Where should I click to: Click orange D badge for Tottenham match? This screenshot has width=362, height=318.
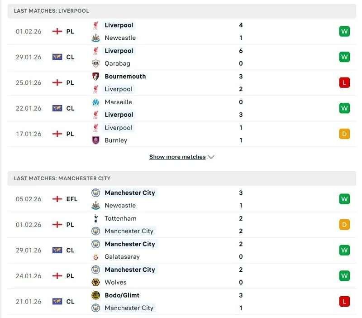(344, 225)
